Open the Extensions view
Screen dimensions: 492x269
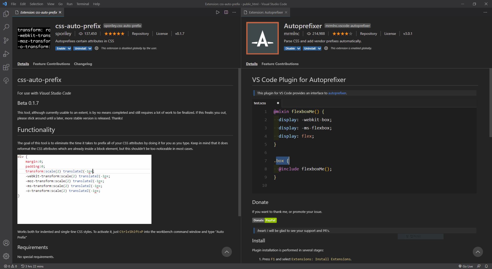point(6,67)
